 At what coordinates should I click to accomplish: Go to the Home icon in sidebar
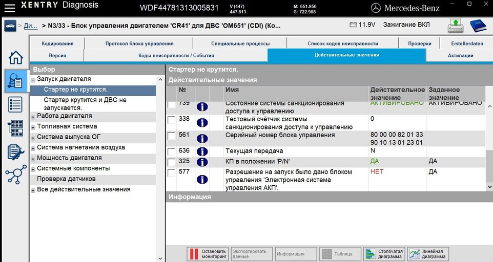[16, 57]
